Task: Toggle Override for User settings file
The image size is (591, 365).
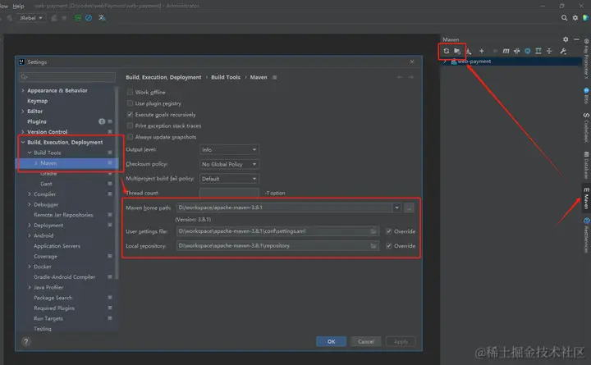Action: pyautogui.click(x=388, y=231)
